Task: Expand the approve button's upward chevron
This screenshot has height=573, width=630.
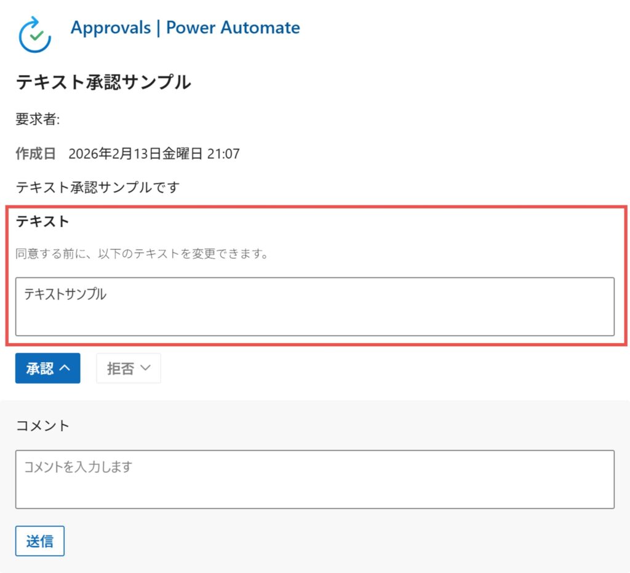Action: click(64, 368)
